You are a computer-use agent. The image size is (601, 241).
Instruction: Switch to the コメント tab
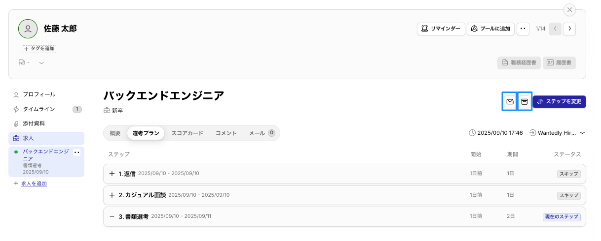coord(226,133)
